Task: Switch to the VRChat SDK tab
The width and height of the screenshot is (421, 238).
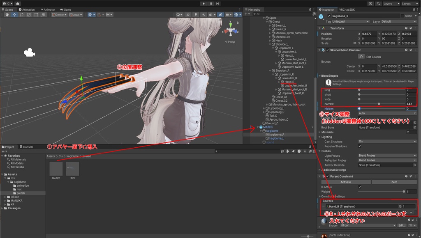Action: click(x=347, y=9)
